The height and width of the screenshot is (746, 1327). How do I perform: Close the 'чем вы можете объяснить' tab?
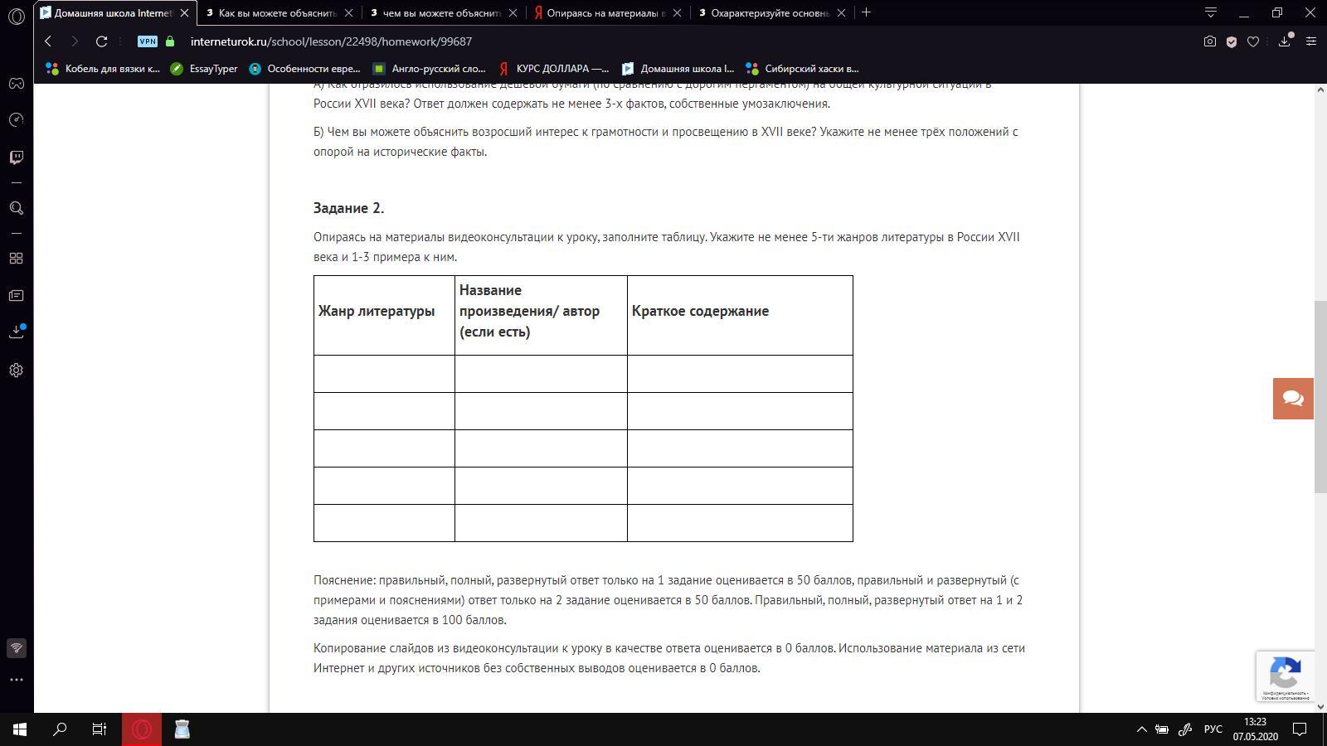point(513,13)
